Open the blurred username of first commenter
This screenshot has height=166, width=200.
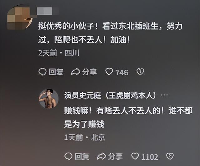48,11
